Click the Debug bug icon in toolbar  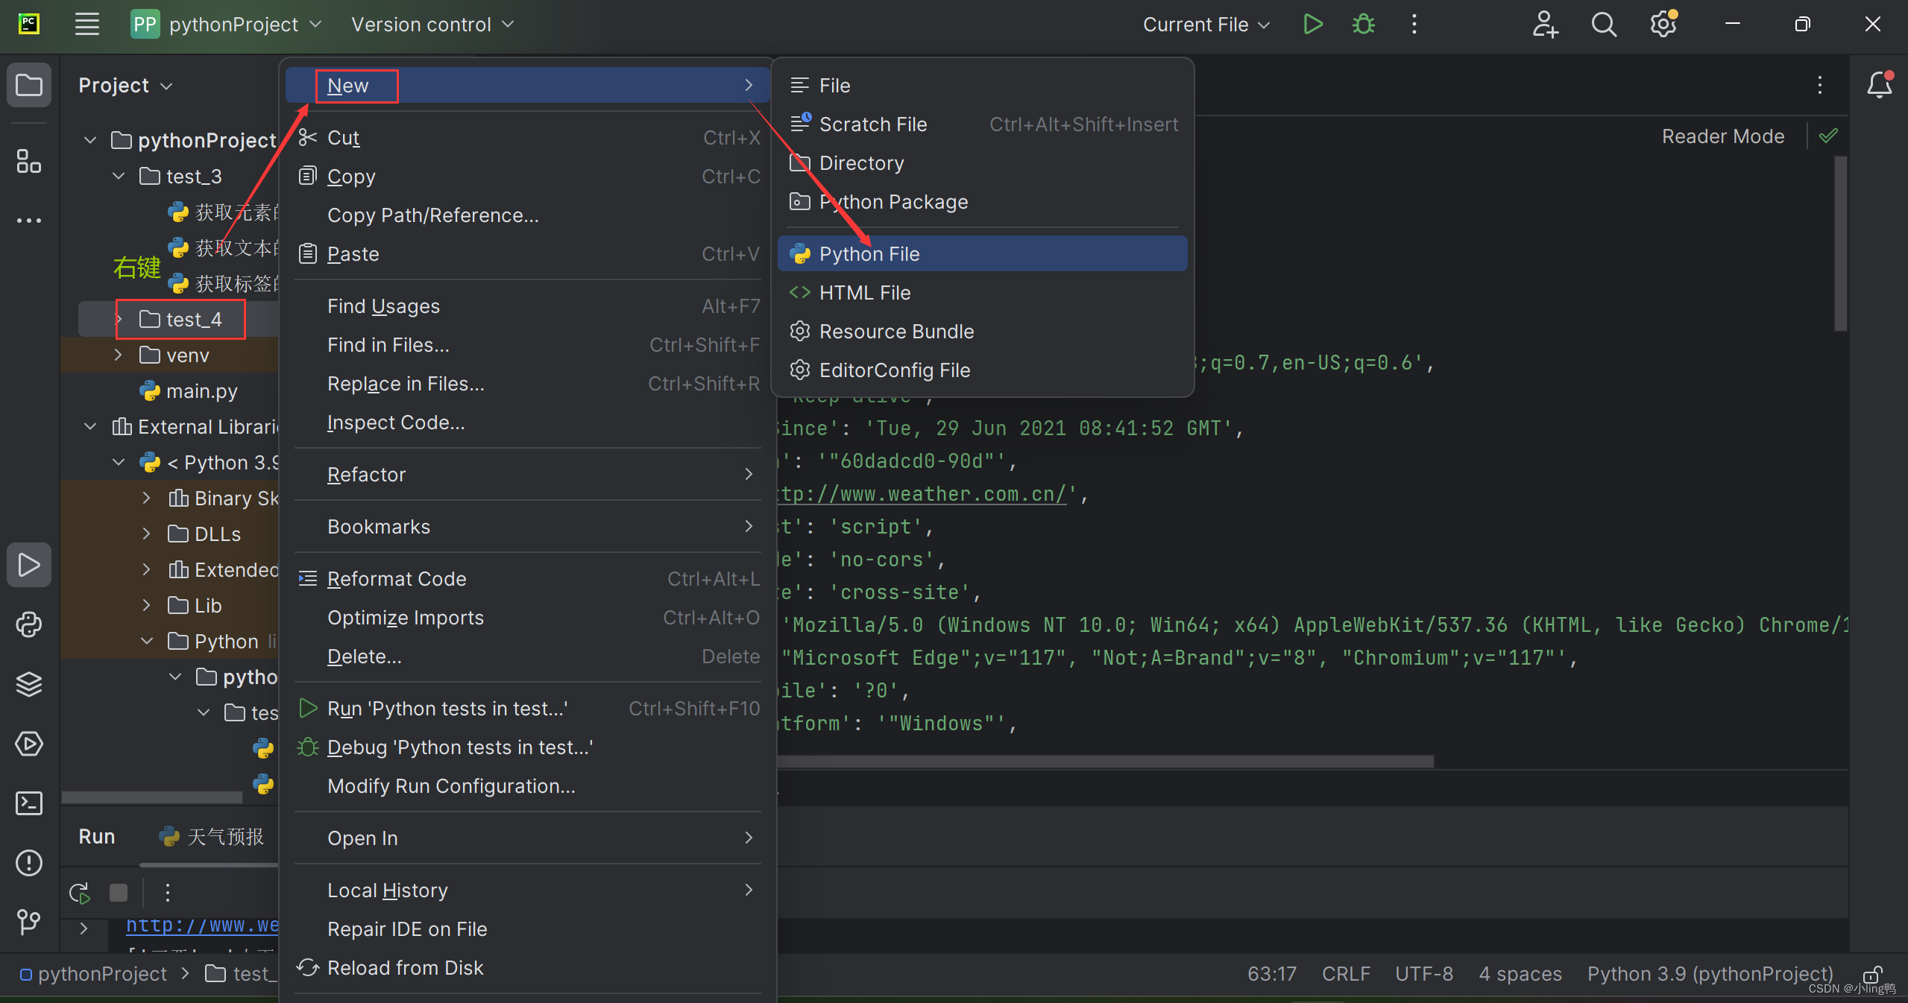(1363, 25)
